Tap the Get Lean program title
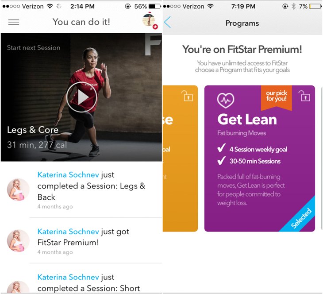The image size is (323, 294). [x=247, y=120]
